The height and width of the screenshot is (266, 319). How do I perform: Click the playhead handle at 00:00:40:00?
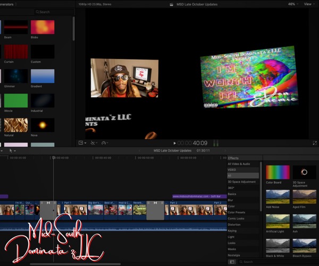[x=54, y=157]
